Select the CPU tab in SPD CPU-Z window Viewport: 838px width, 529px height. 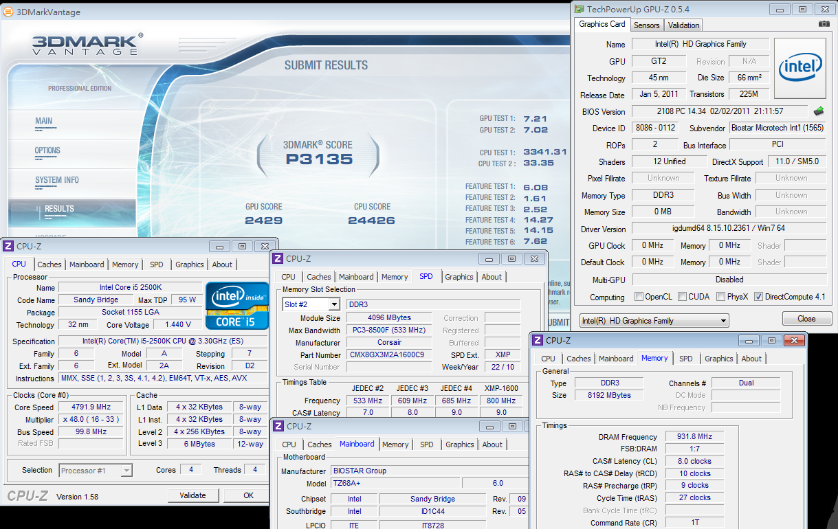pos(289,277)
